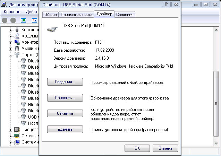Click the Процессоры processor chip icon
The height and width of the screenshot is (156, 221).
tap(17, 130)
